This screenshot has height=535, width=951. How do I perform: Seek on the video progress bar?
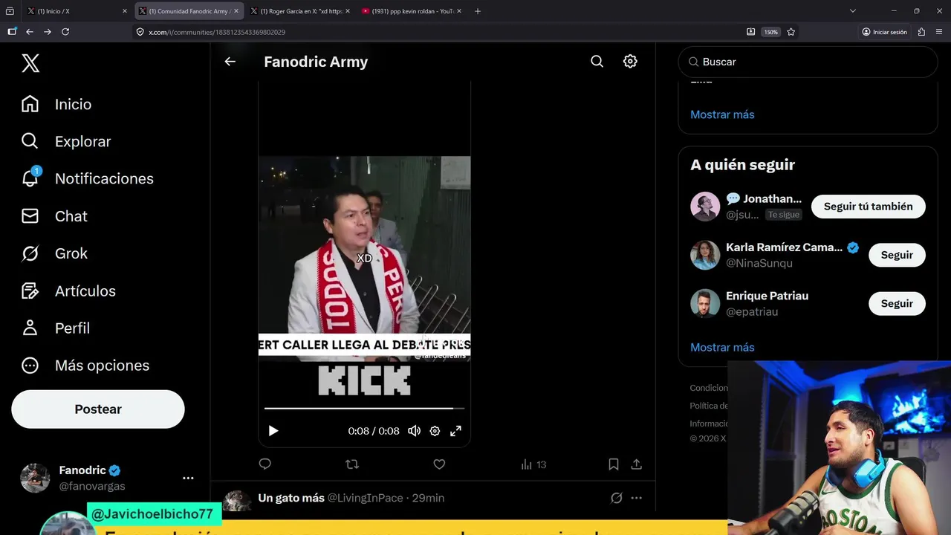click(364, 408)
